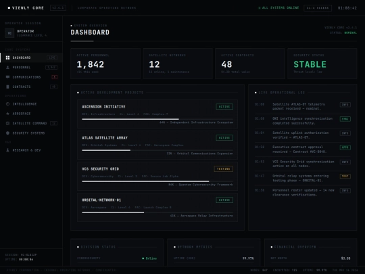The height and width of the screenshot is (274, 365).
Task: Click the VCS Security Grid progress bar
Action: 157,181
